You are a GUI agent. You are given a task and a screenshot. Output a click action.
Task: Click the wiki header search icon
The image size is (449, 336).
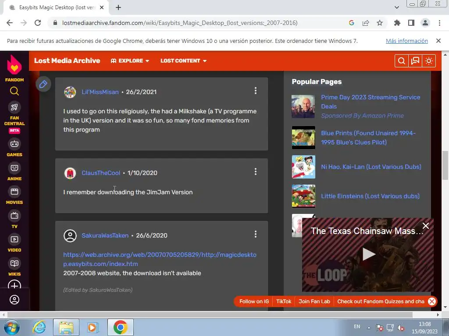click(402, 61)
